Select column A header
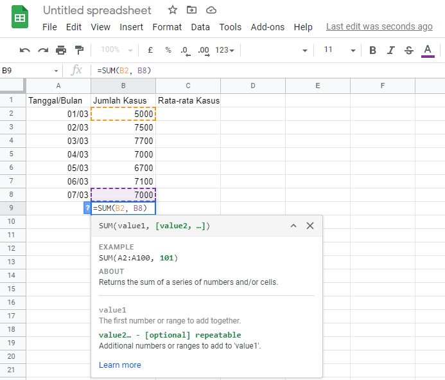 point(58,86)
